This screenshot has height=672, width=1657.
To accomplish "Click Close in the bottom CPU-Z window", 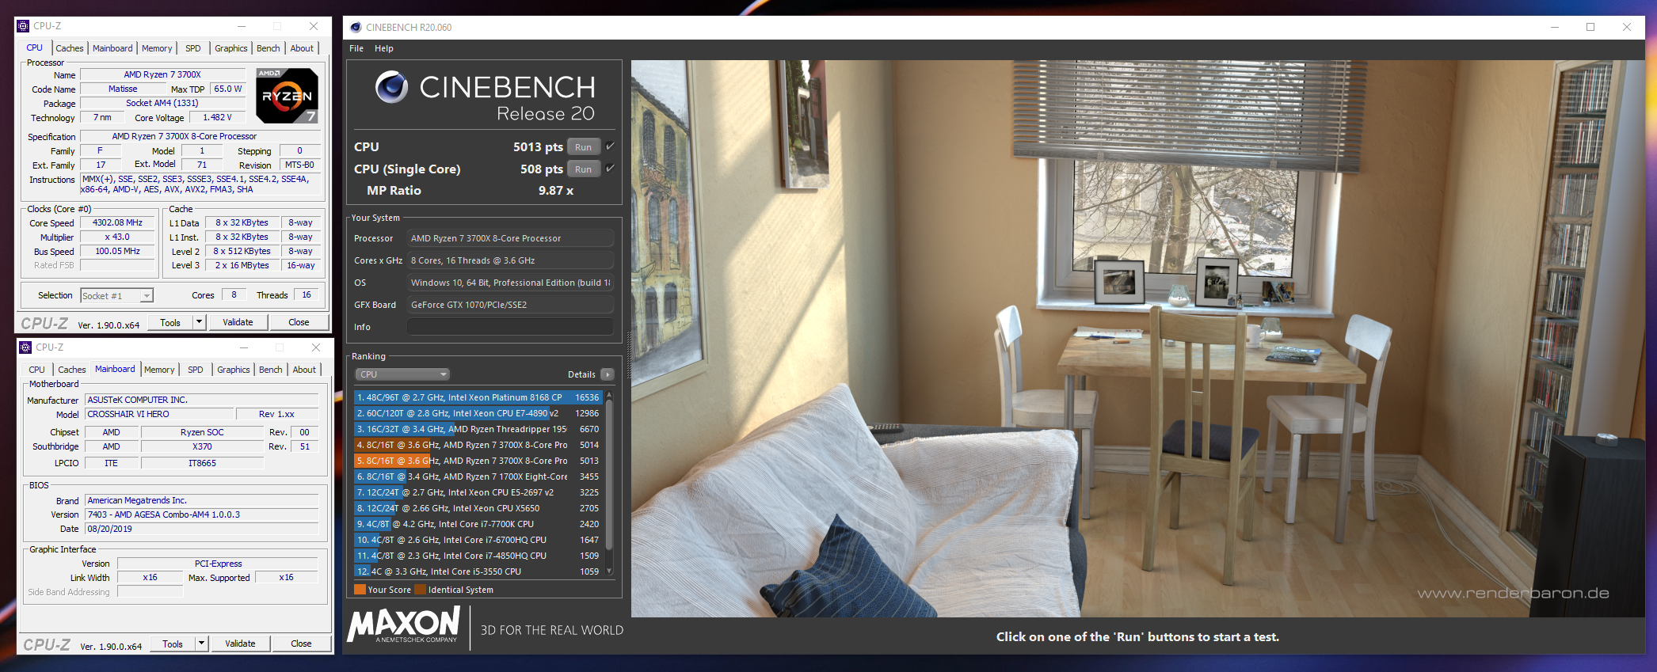I will point(301,644).
